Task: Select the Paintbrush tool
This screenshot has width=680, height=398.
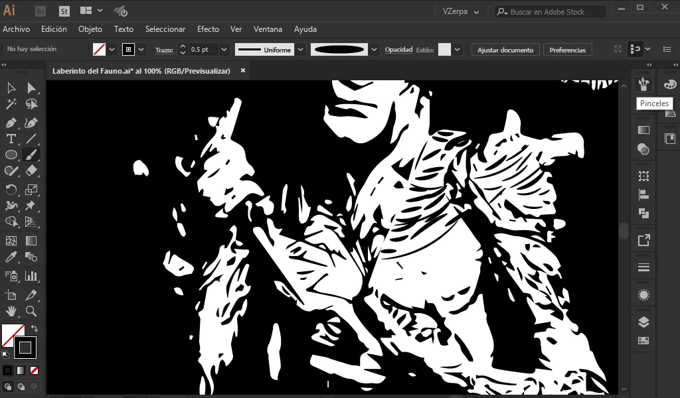Action: click(x=31, y=155)
